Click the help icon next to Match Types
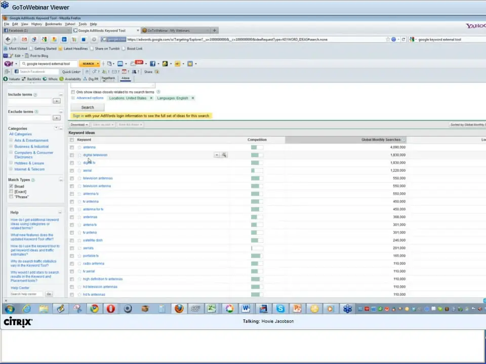Screen dimensions: 486x364 tap(33, 180)
